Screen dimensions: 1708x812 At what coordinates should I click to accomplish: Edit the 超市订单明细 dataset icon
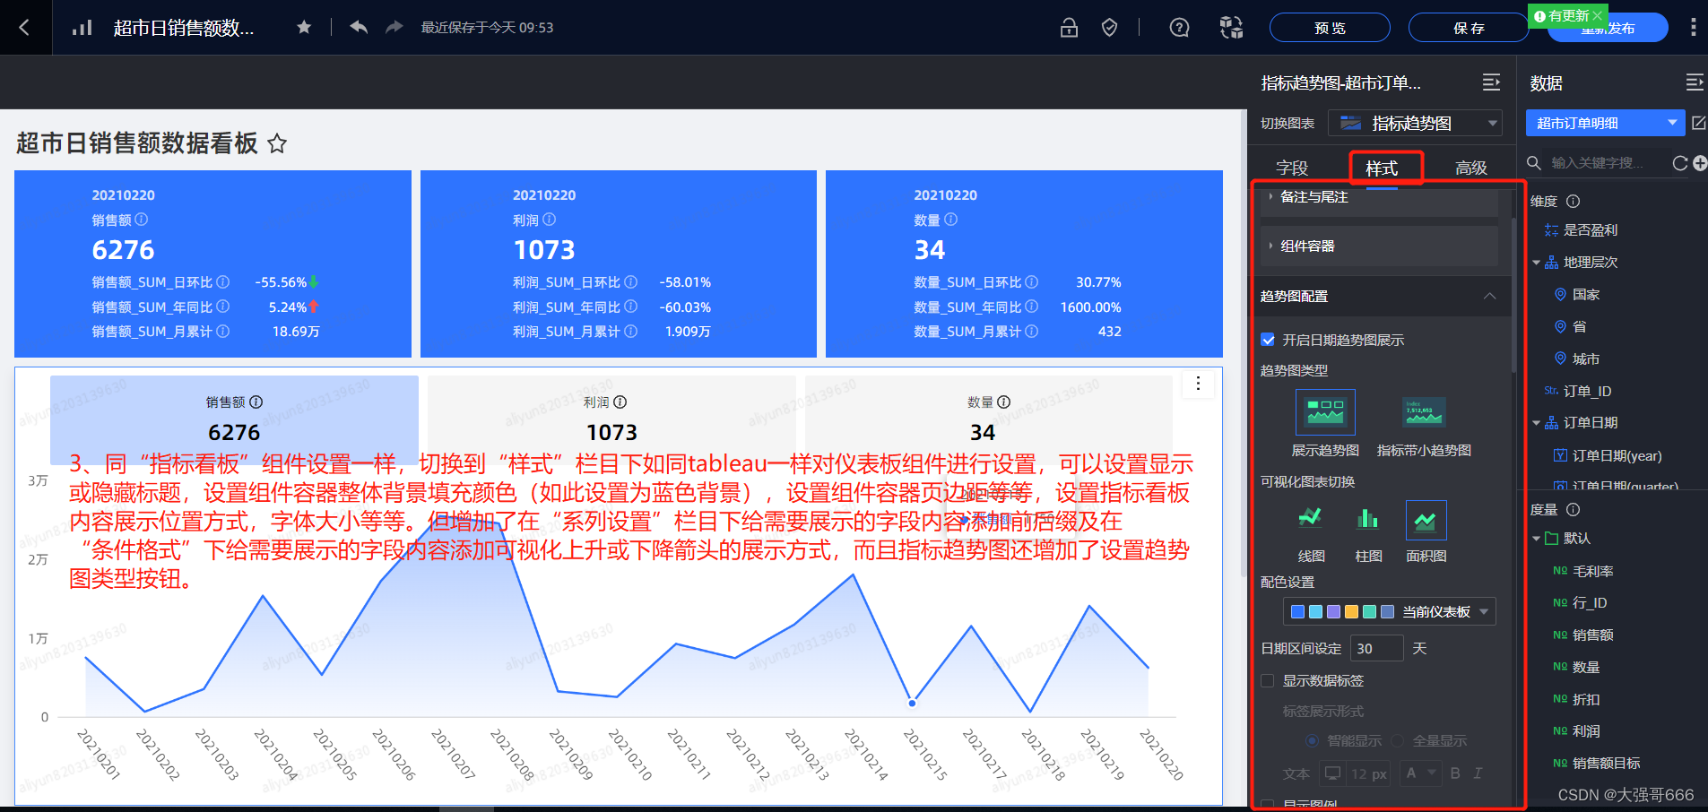coord(1699,123)
